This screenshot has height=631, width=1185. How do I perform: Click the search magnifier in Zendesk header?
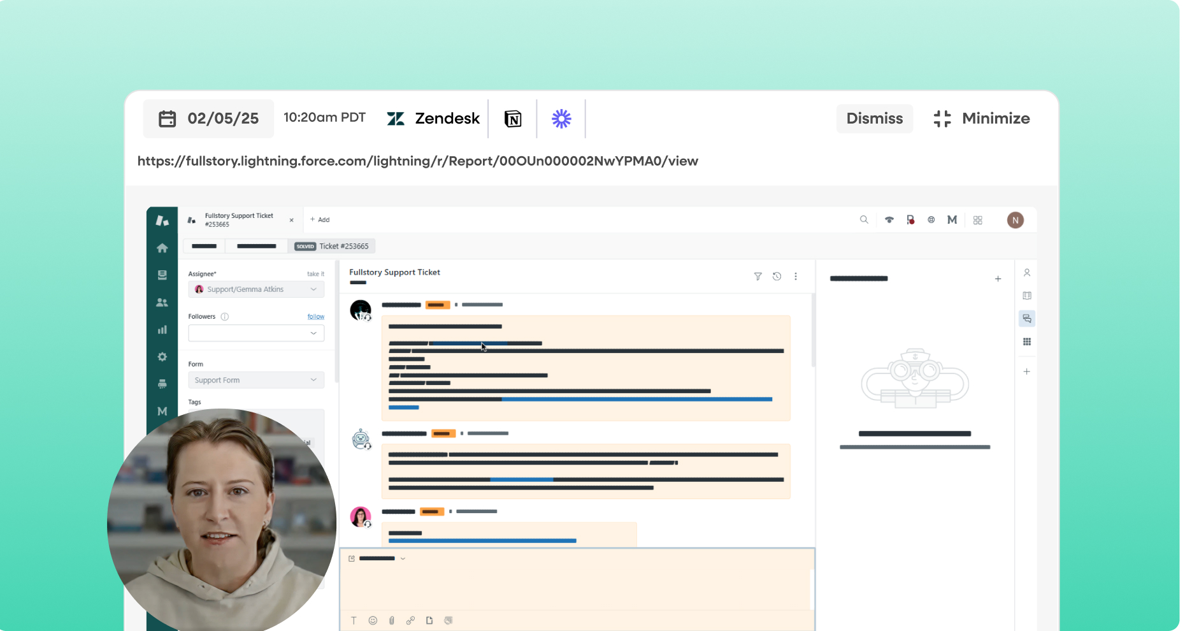[864, 220]
